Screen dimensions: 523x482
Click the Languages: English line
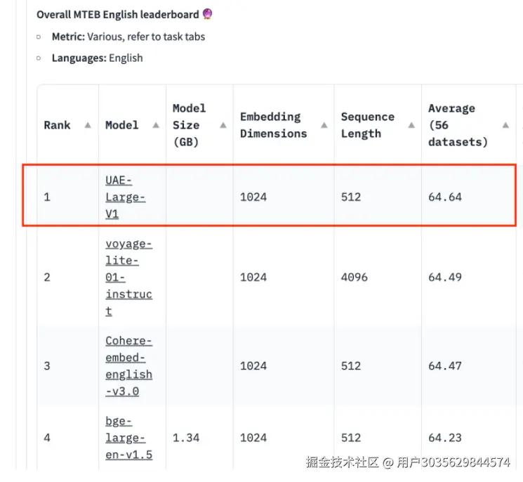click(97, 58)
